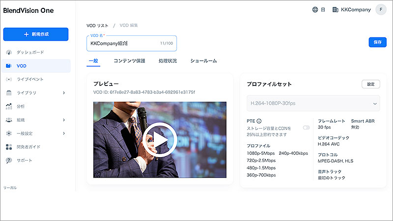Viewport: 393px width, 221px height.
Task: Toggle the PTE switch on
Action: click(x=306, y=128)
